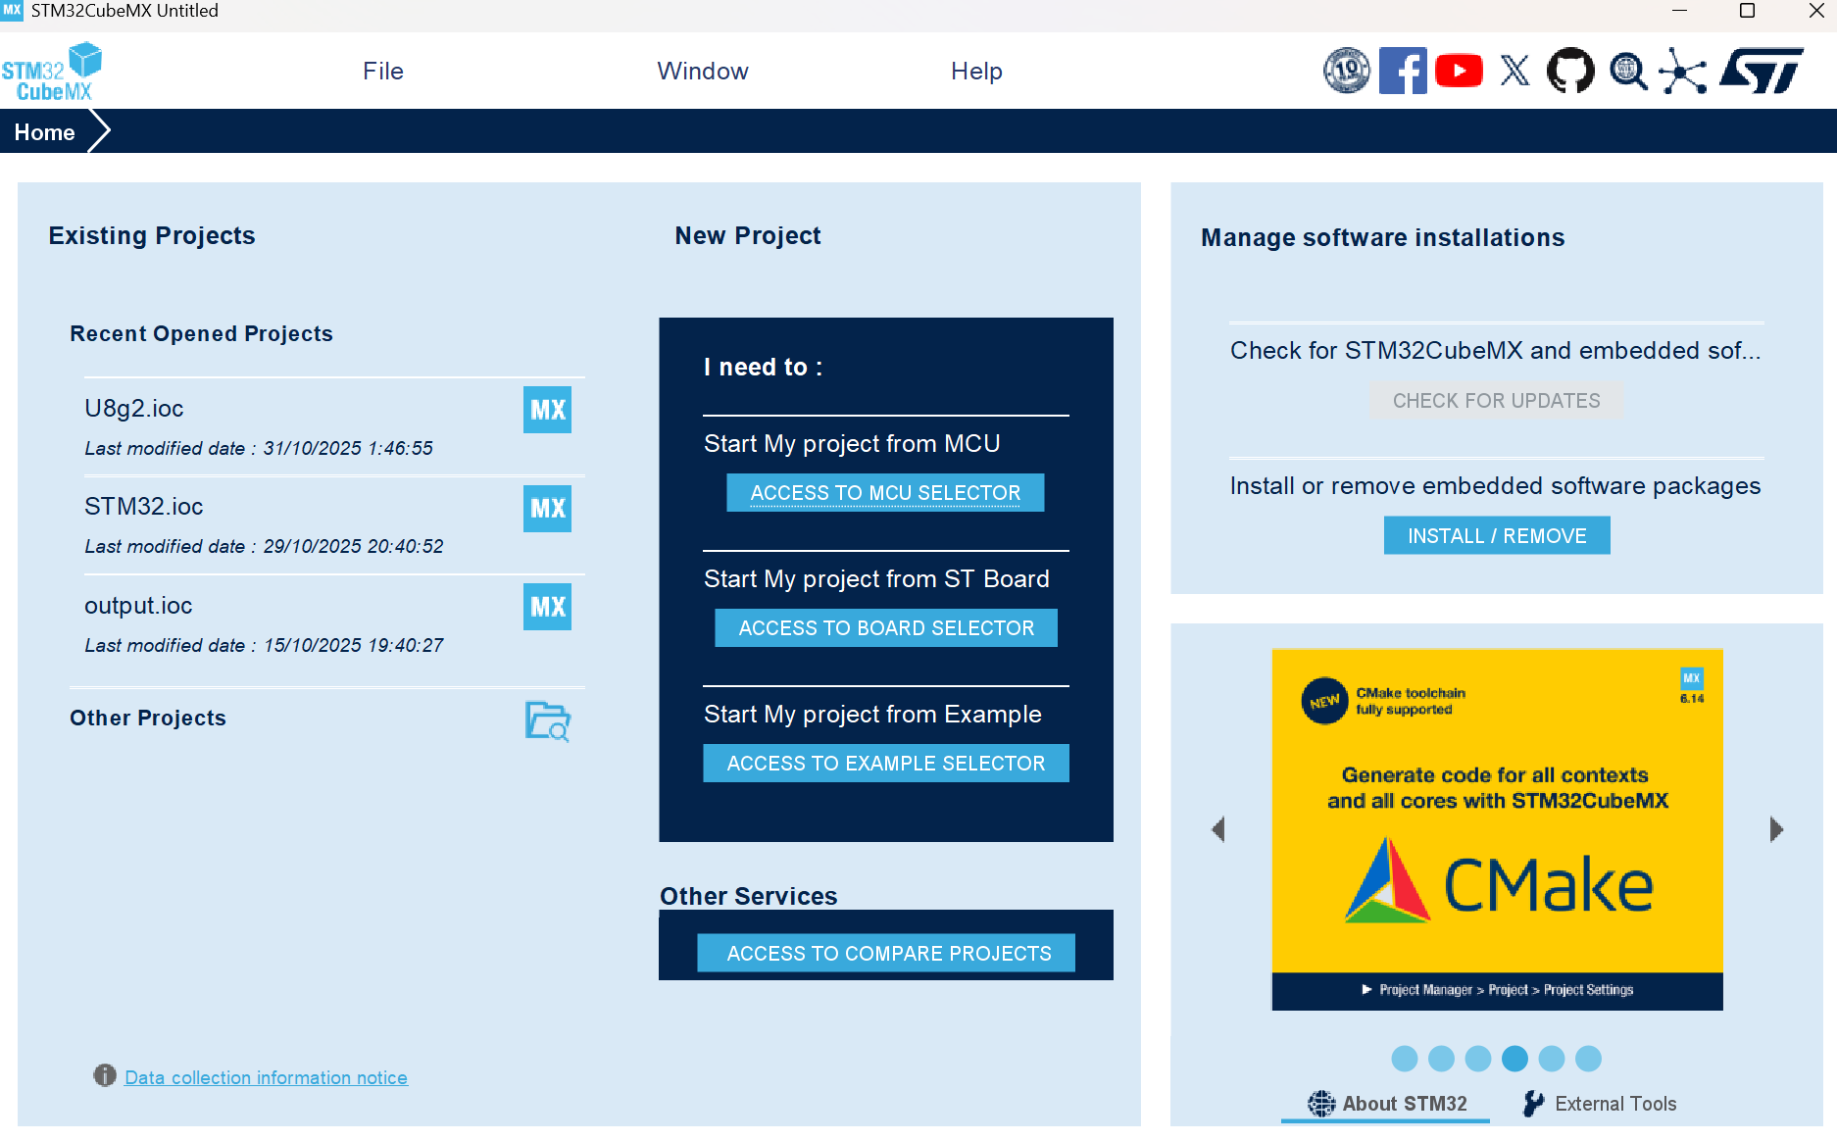Screen dimensions: 1837x1141
Task: Click ACCESS TO COMPARE PROJECTS button
Action: click(x=886, y=953)
